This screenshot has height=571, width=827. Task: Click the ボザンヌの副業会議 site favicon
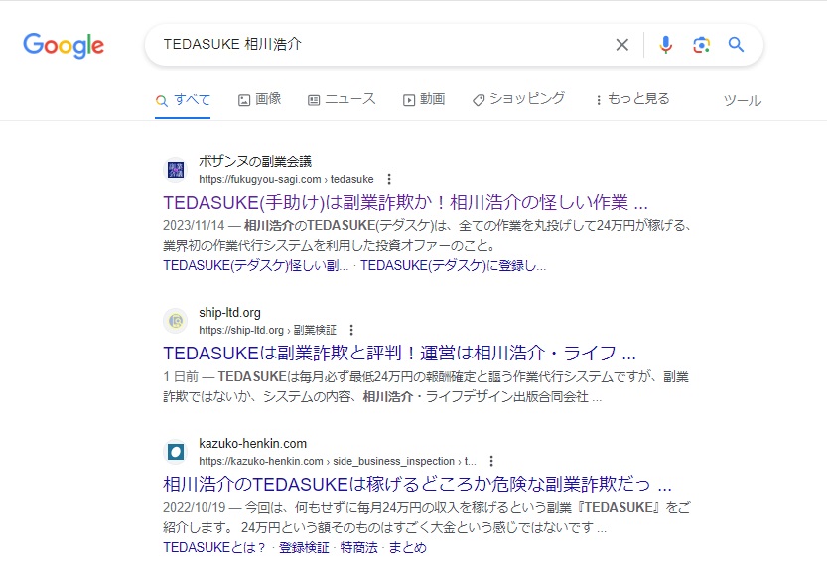click(176, 170)
